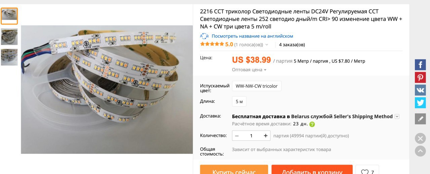Click the translate icon beside English title link
The width and height of the screenshot is (430, 174).
(204, 36)
